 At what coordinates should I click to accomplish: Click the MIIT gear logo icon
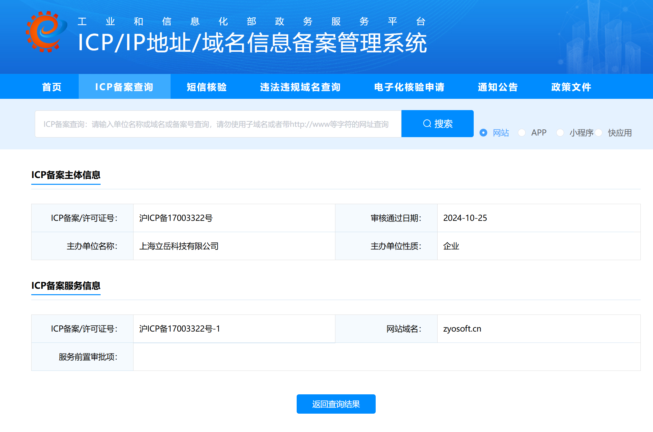point(46,32)
